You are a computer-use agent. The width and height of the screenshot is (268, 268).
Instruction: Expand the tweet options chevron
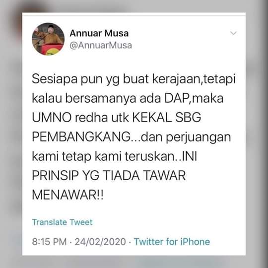point(233,33)
